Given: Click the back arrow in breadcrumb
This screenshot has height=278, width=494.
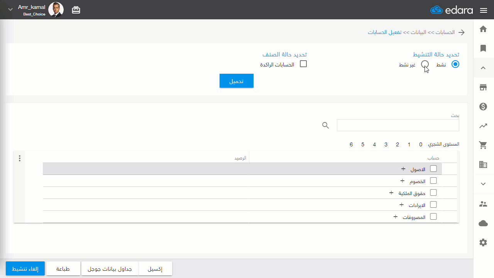Looking at the screenshot, I should (462, 32).
